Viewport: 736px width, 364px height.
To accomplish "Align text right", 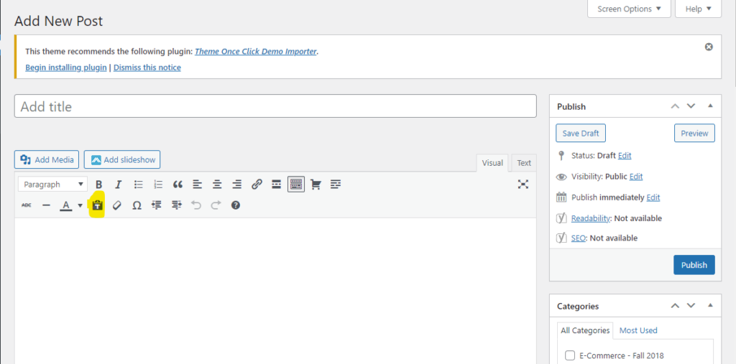I will (237, 185).
